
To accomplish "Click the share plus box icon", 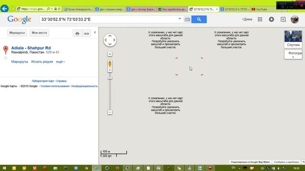I will (283, 19).
